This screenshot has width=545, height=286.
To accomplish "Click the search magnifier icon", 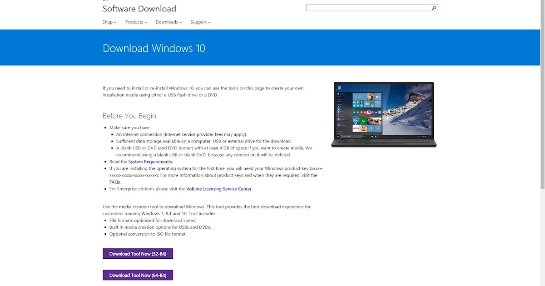I will (x=434, y=8).
